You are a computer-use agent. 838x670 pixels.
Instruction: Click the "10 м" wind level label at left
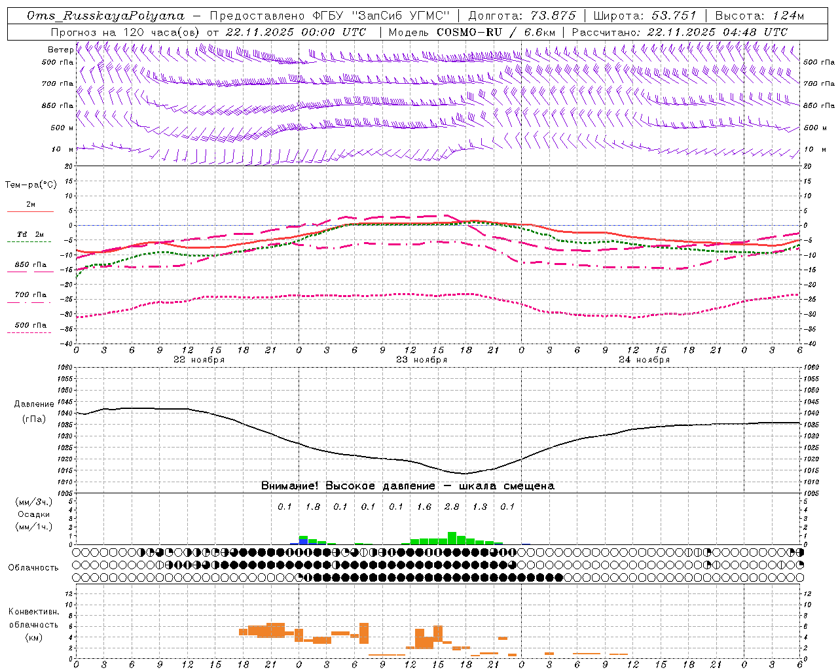63,149
